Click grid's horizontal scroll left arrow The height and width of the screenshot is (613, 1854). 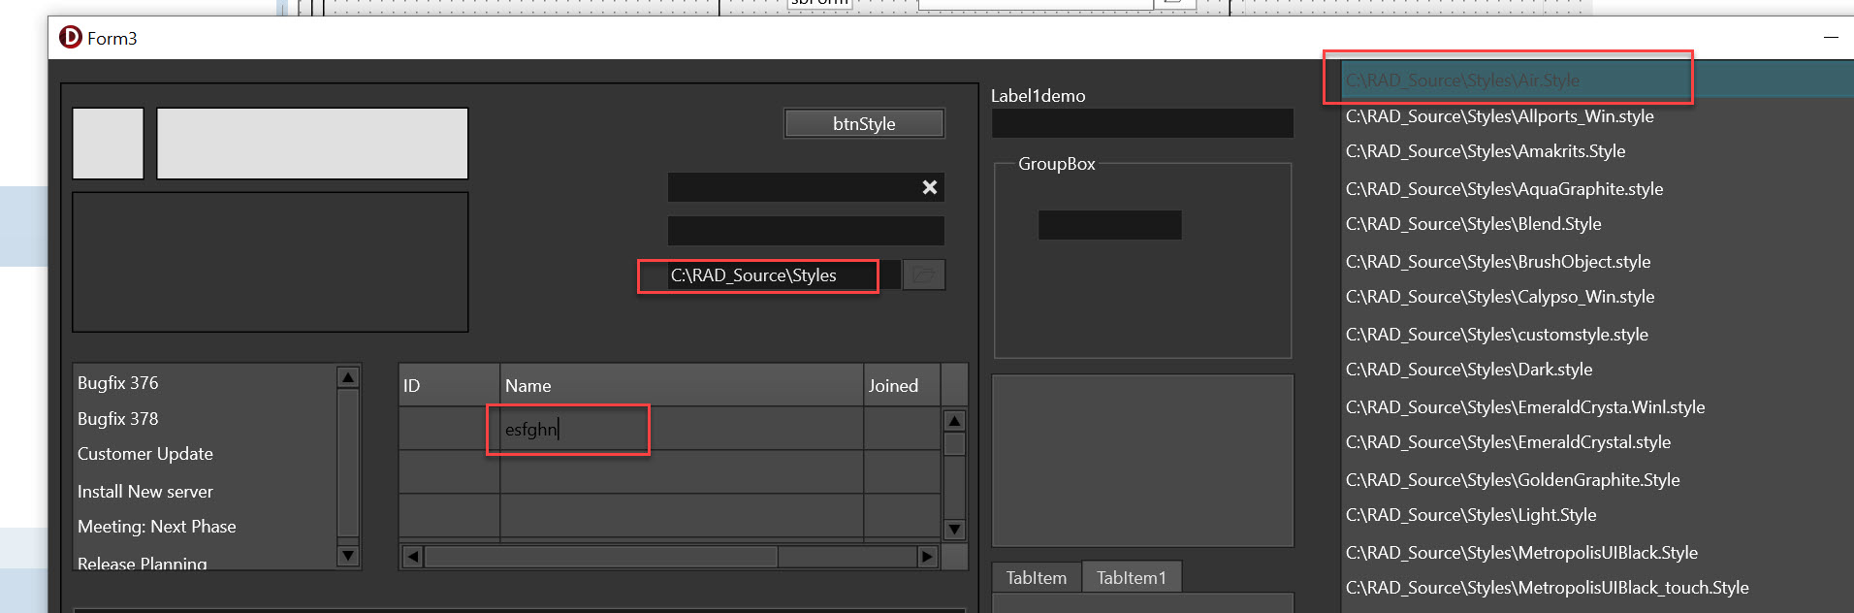(x=413, y=557)
